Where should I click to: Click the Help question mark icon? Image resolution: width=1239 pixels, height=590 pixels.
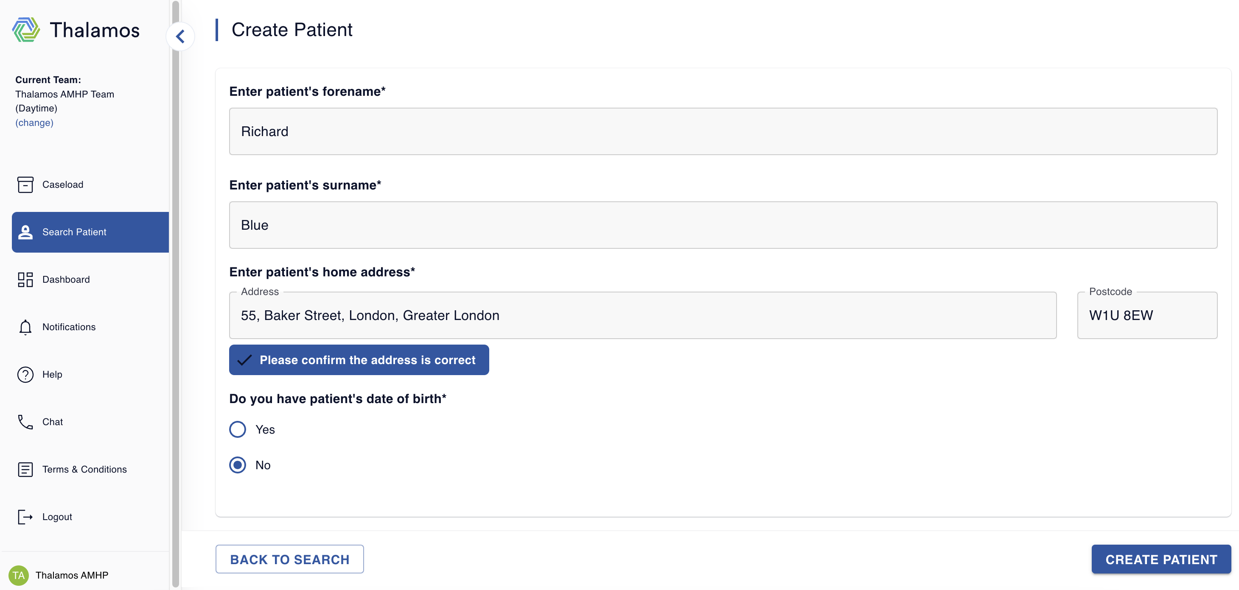pos(25,374)
